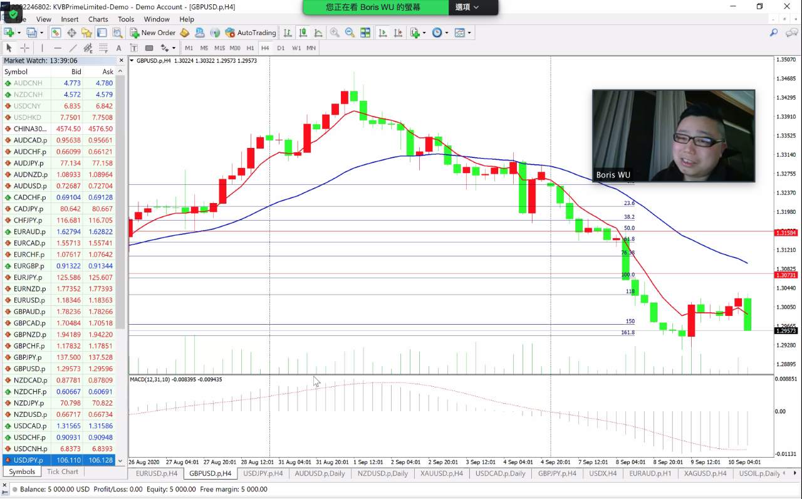
Task: Click Boris WU video thumbnail
Action: point(674,136)
